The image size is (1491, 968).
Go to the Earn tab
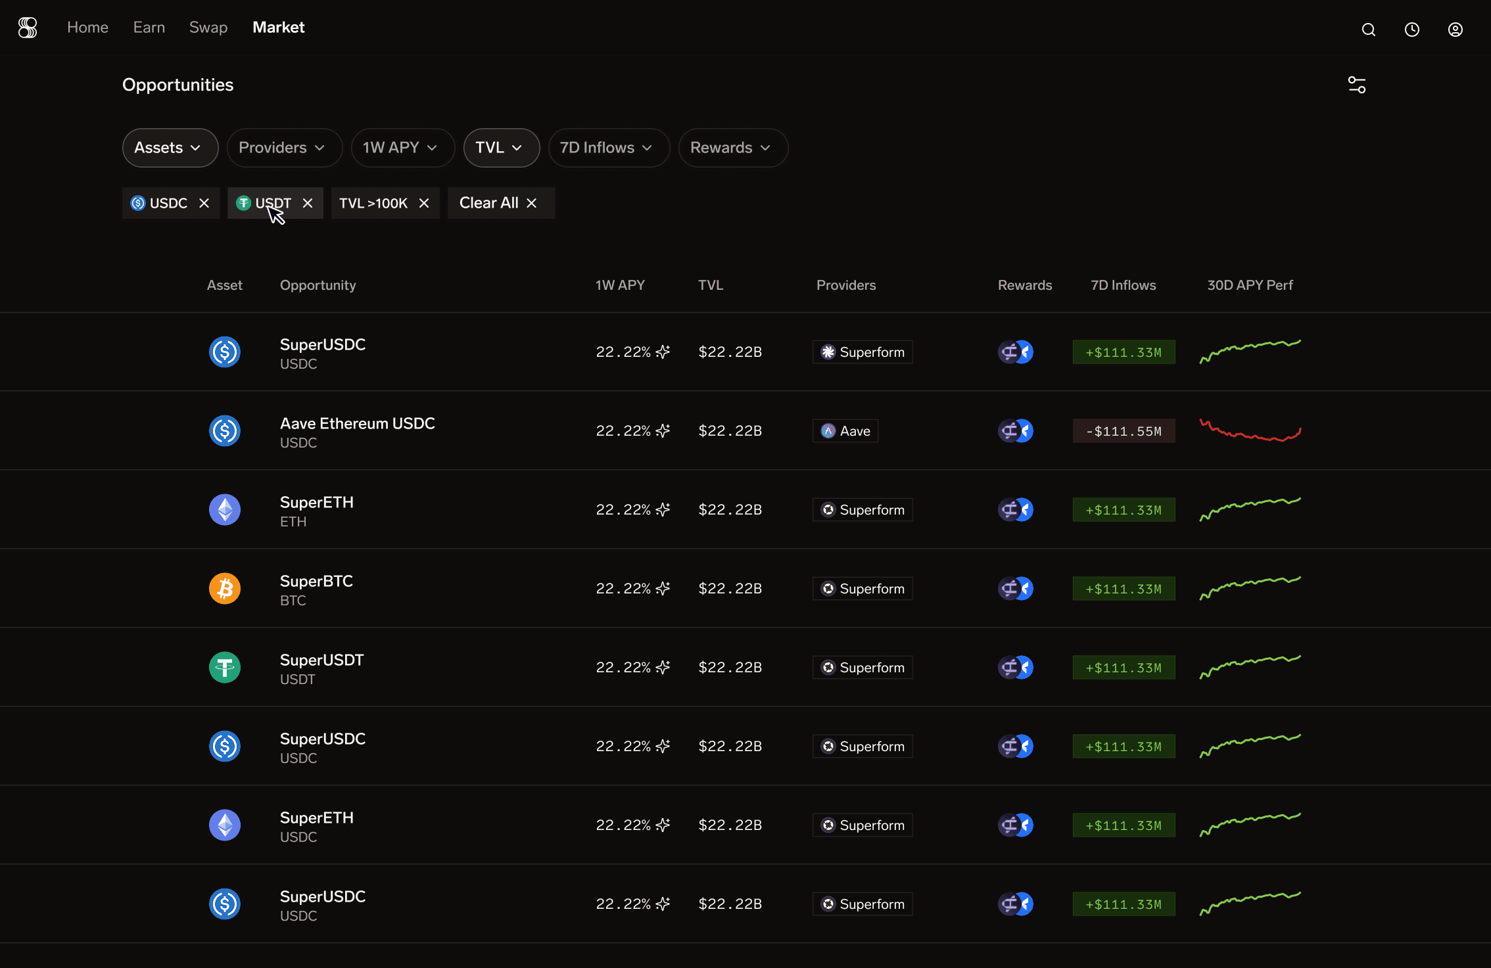coord(149,28)
